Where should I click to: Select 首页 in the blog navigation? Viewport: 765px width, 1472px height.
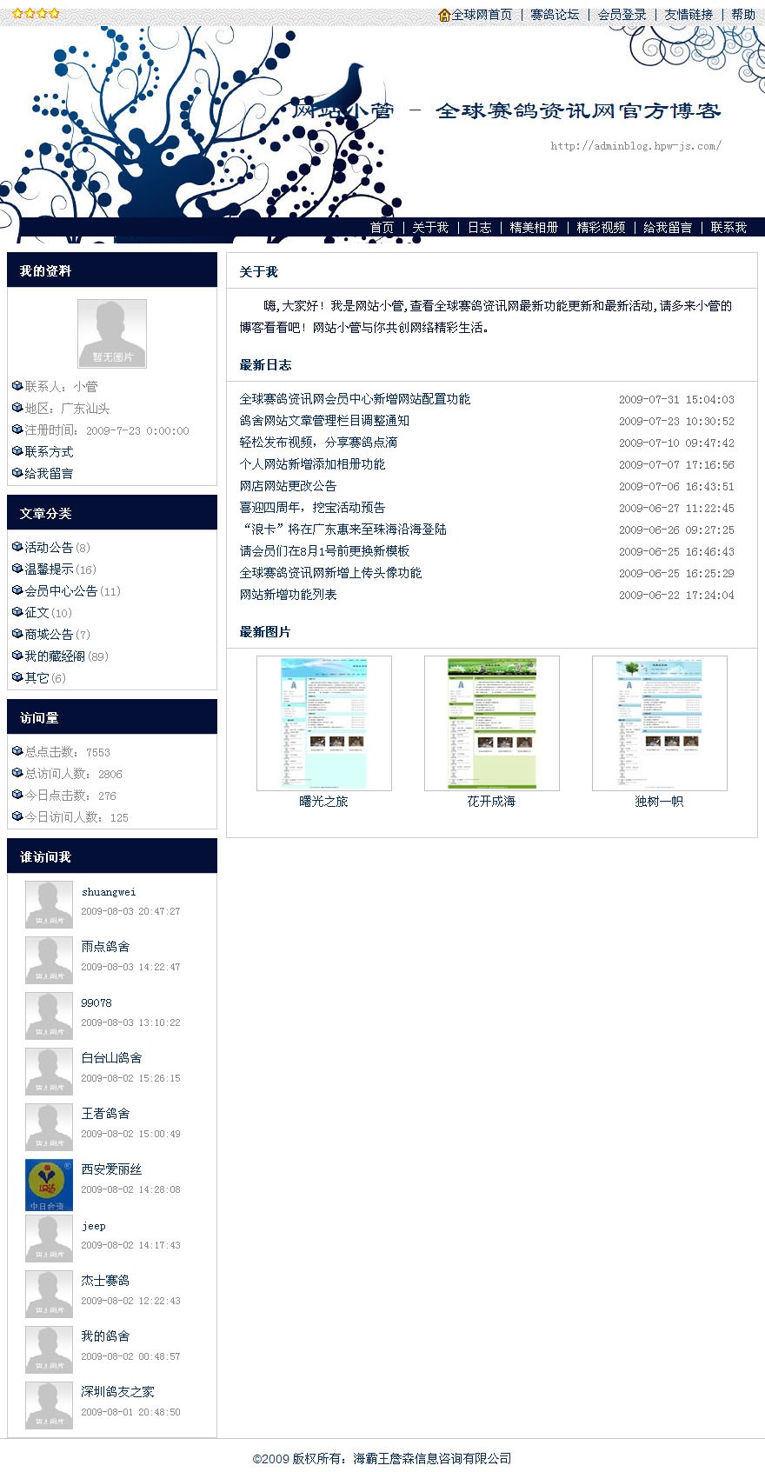tap(382, 228)
